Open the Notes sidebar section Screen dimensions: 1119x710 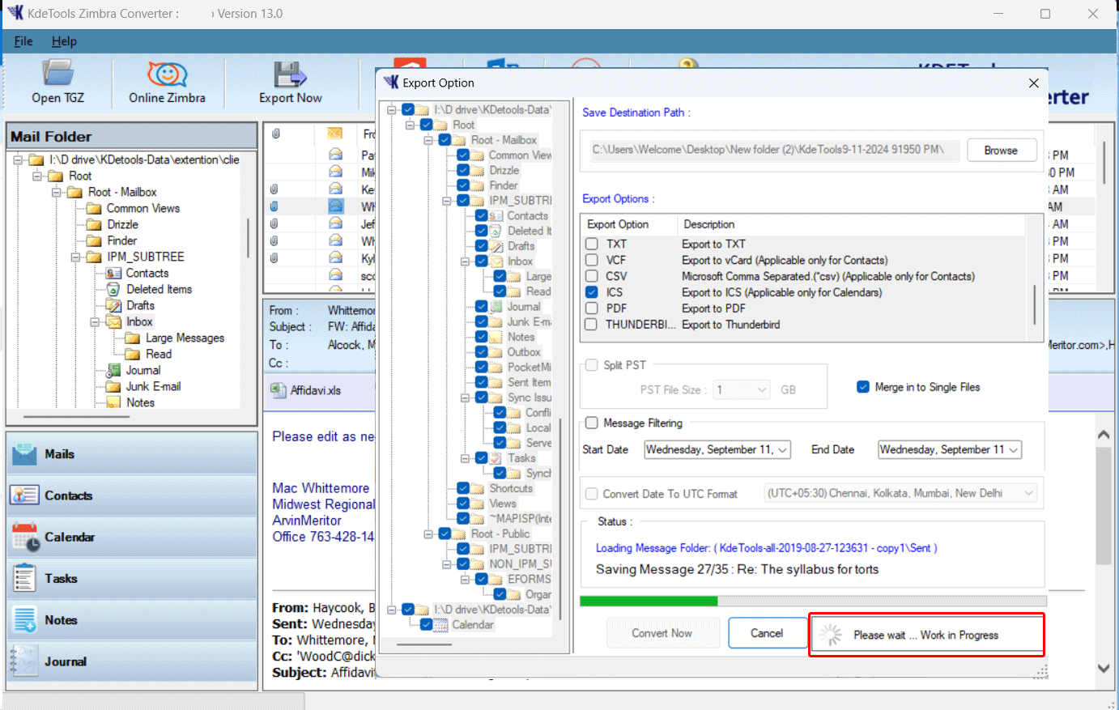click(132, 620)
